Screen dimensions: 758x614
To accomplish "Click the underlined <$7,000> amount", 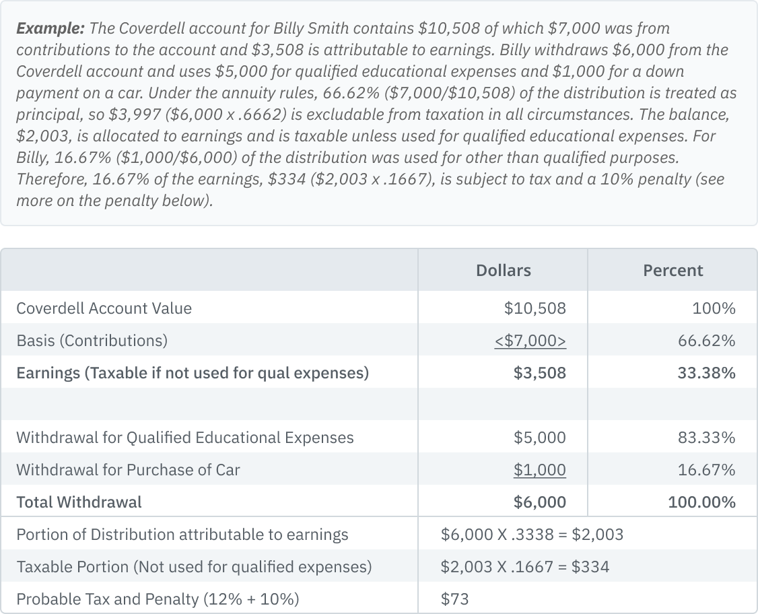I will 530,341.
